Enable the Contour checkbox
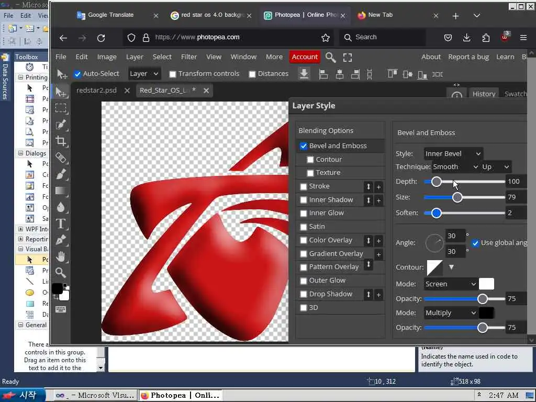 point(310,160)
